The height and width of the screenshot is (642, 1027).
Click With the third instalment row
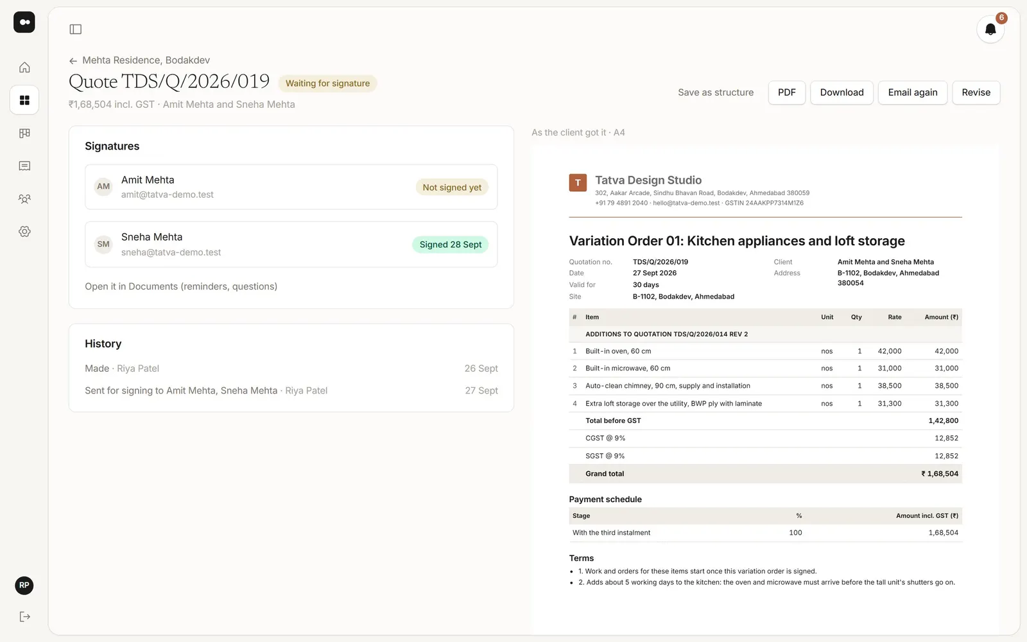tap(765, 533)
